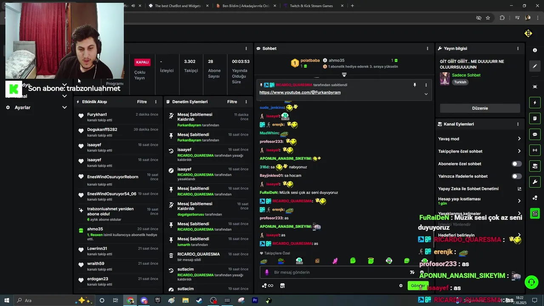Toggle the document notes panel icon

click(x=535, y=119)
